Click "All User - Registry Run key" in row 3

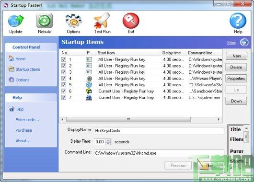pyautogui.click(x=122, y=72)
